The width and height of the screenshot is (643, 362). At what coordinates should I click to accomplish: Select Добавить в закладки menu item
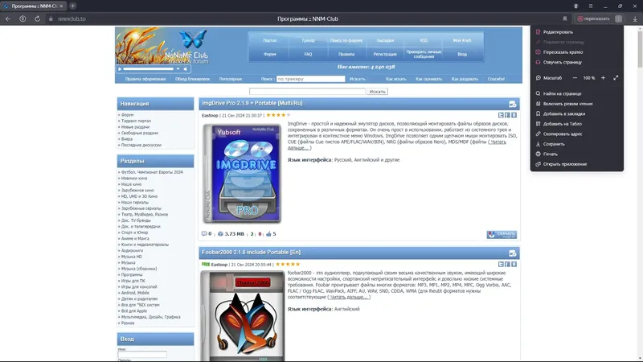click(576, 113)
